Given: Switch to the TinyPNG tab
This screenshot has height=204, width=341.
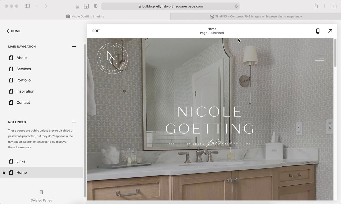Looking at the screenshot, I should 256,17.
